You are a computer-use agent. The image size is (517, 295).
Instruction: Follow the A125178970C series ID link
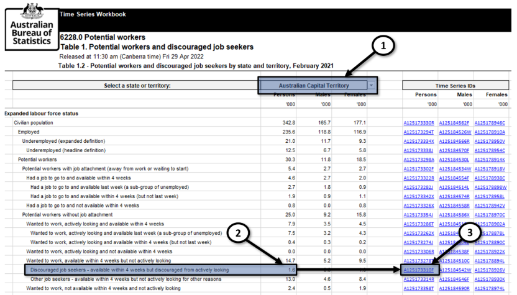click(x=490, y=216)
